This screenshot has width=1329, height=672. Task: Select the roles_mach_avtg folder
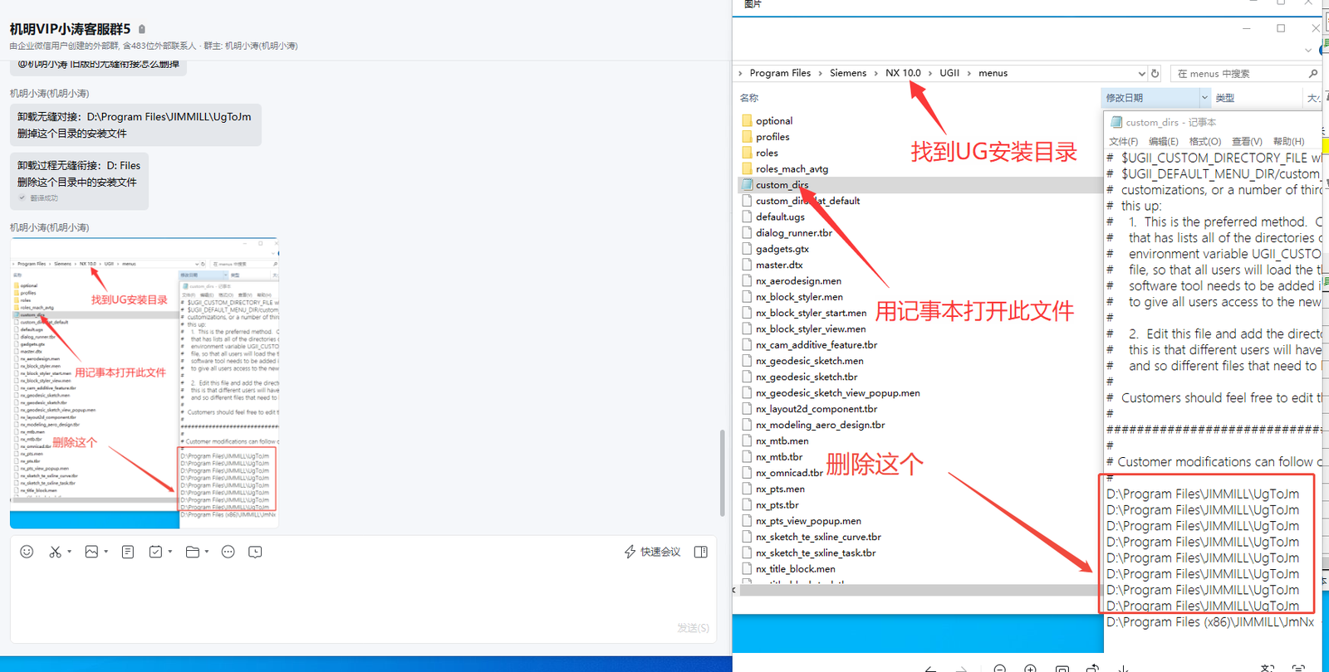785,168
